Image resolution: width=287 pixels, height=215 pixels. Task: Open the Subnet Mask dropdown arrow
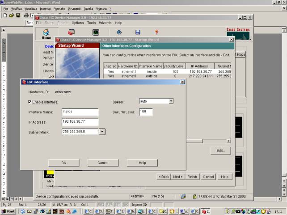click(102, 132)
